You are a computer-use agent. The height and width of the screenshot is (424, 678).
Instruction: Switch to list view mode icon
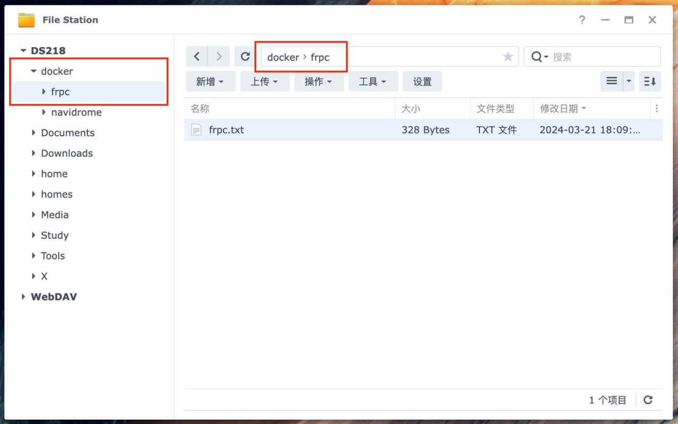coord(612,81)
